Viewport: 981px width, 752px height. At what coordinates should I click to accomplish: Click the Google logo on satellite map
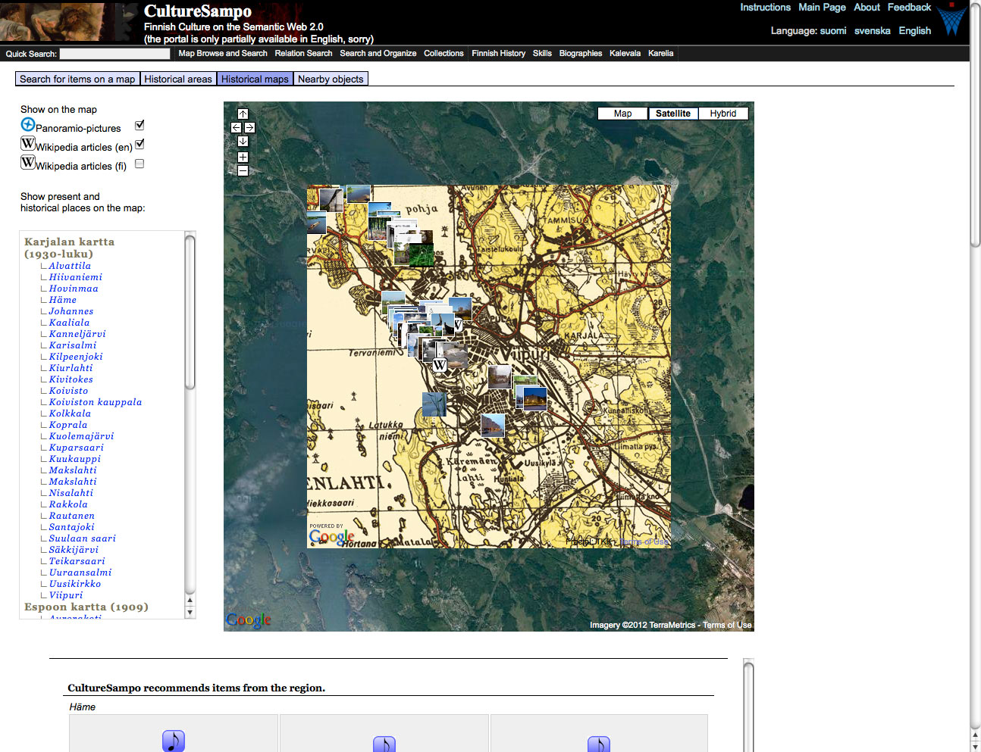pos(249,620)
